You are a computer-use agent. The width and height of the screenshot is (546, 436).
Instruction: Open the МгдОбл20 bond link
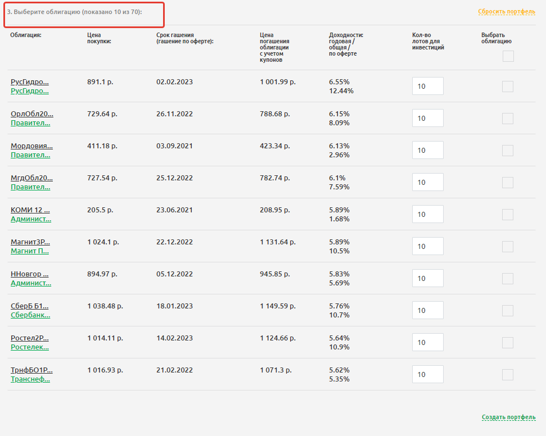(31, 178)
